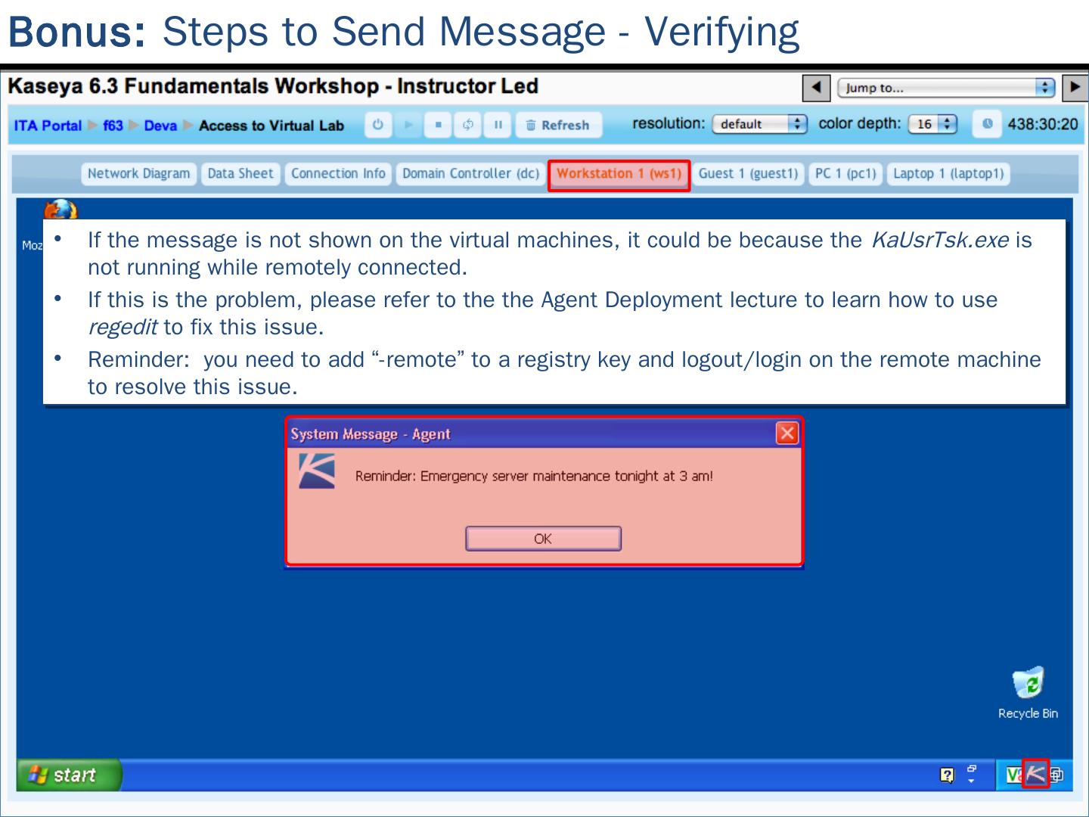Open the Connection Info tab
Screen dimensions: 1089x817
(x=338, y=174)
